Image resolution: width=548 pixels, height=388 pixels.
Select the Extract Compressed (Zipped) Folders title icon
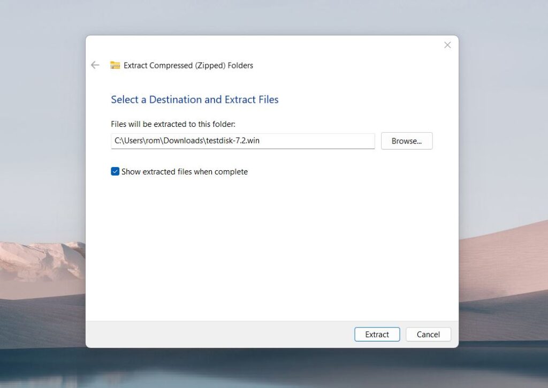(x=115, y=65)
